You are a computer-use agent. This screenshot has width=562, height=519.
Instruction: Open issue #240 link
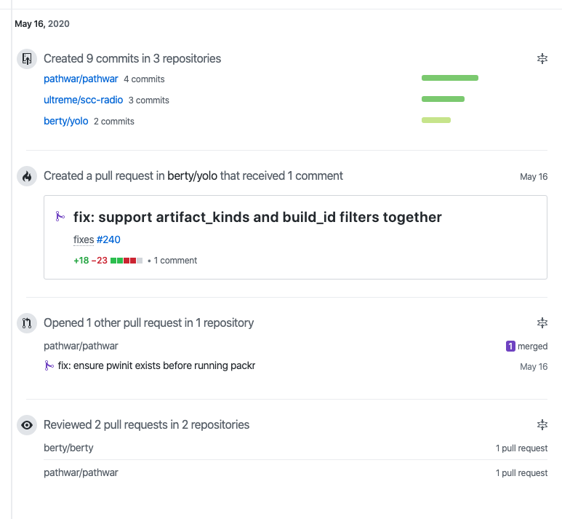click(x=108, y=239)
